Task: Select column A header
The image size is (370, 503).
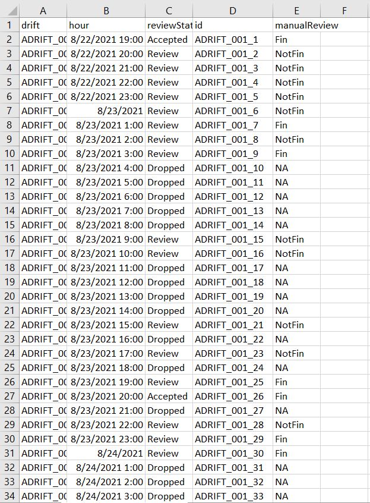Action: [43, 11]
